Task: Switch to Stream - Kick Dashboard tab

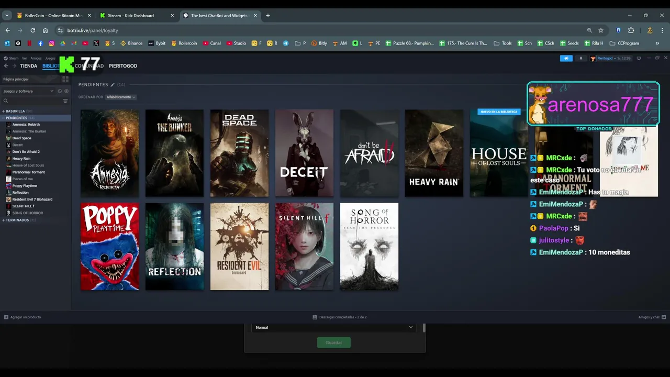Action: point(137,16)
